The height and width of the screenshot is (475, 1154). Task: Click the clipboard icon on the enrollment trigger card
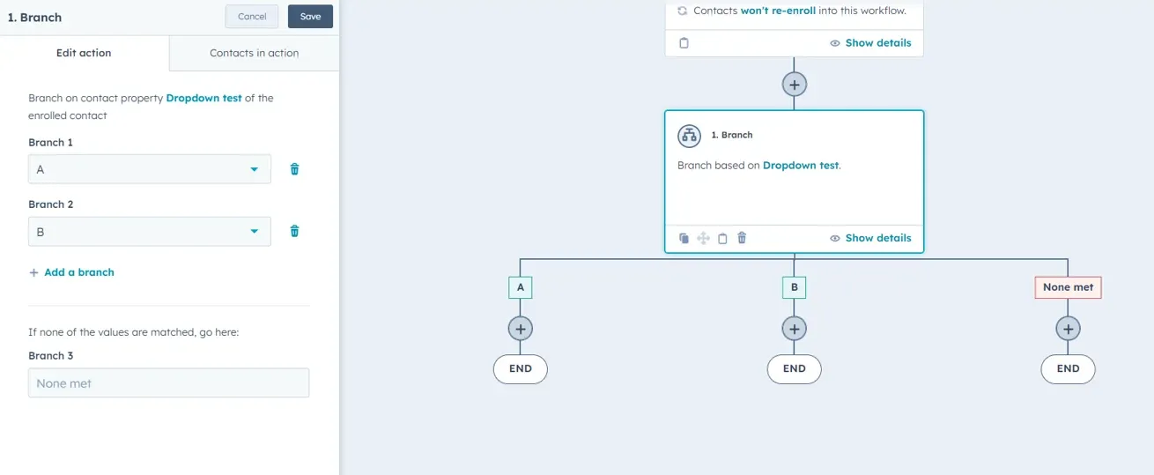684,42
